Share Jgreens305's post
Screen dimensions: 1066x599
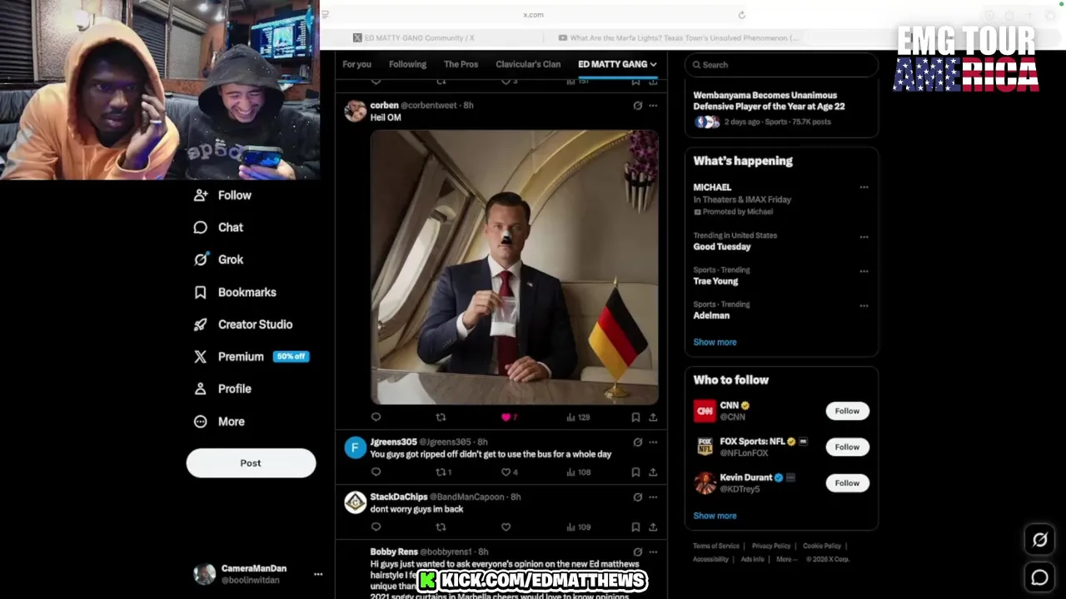[x=653, y=472]
